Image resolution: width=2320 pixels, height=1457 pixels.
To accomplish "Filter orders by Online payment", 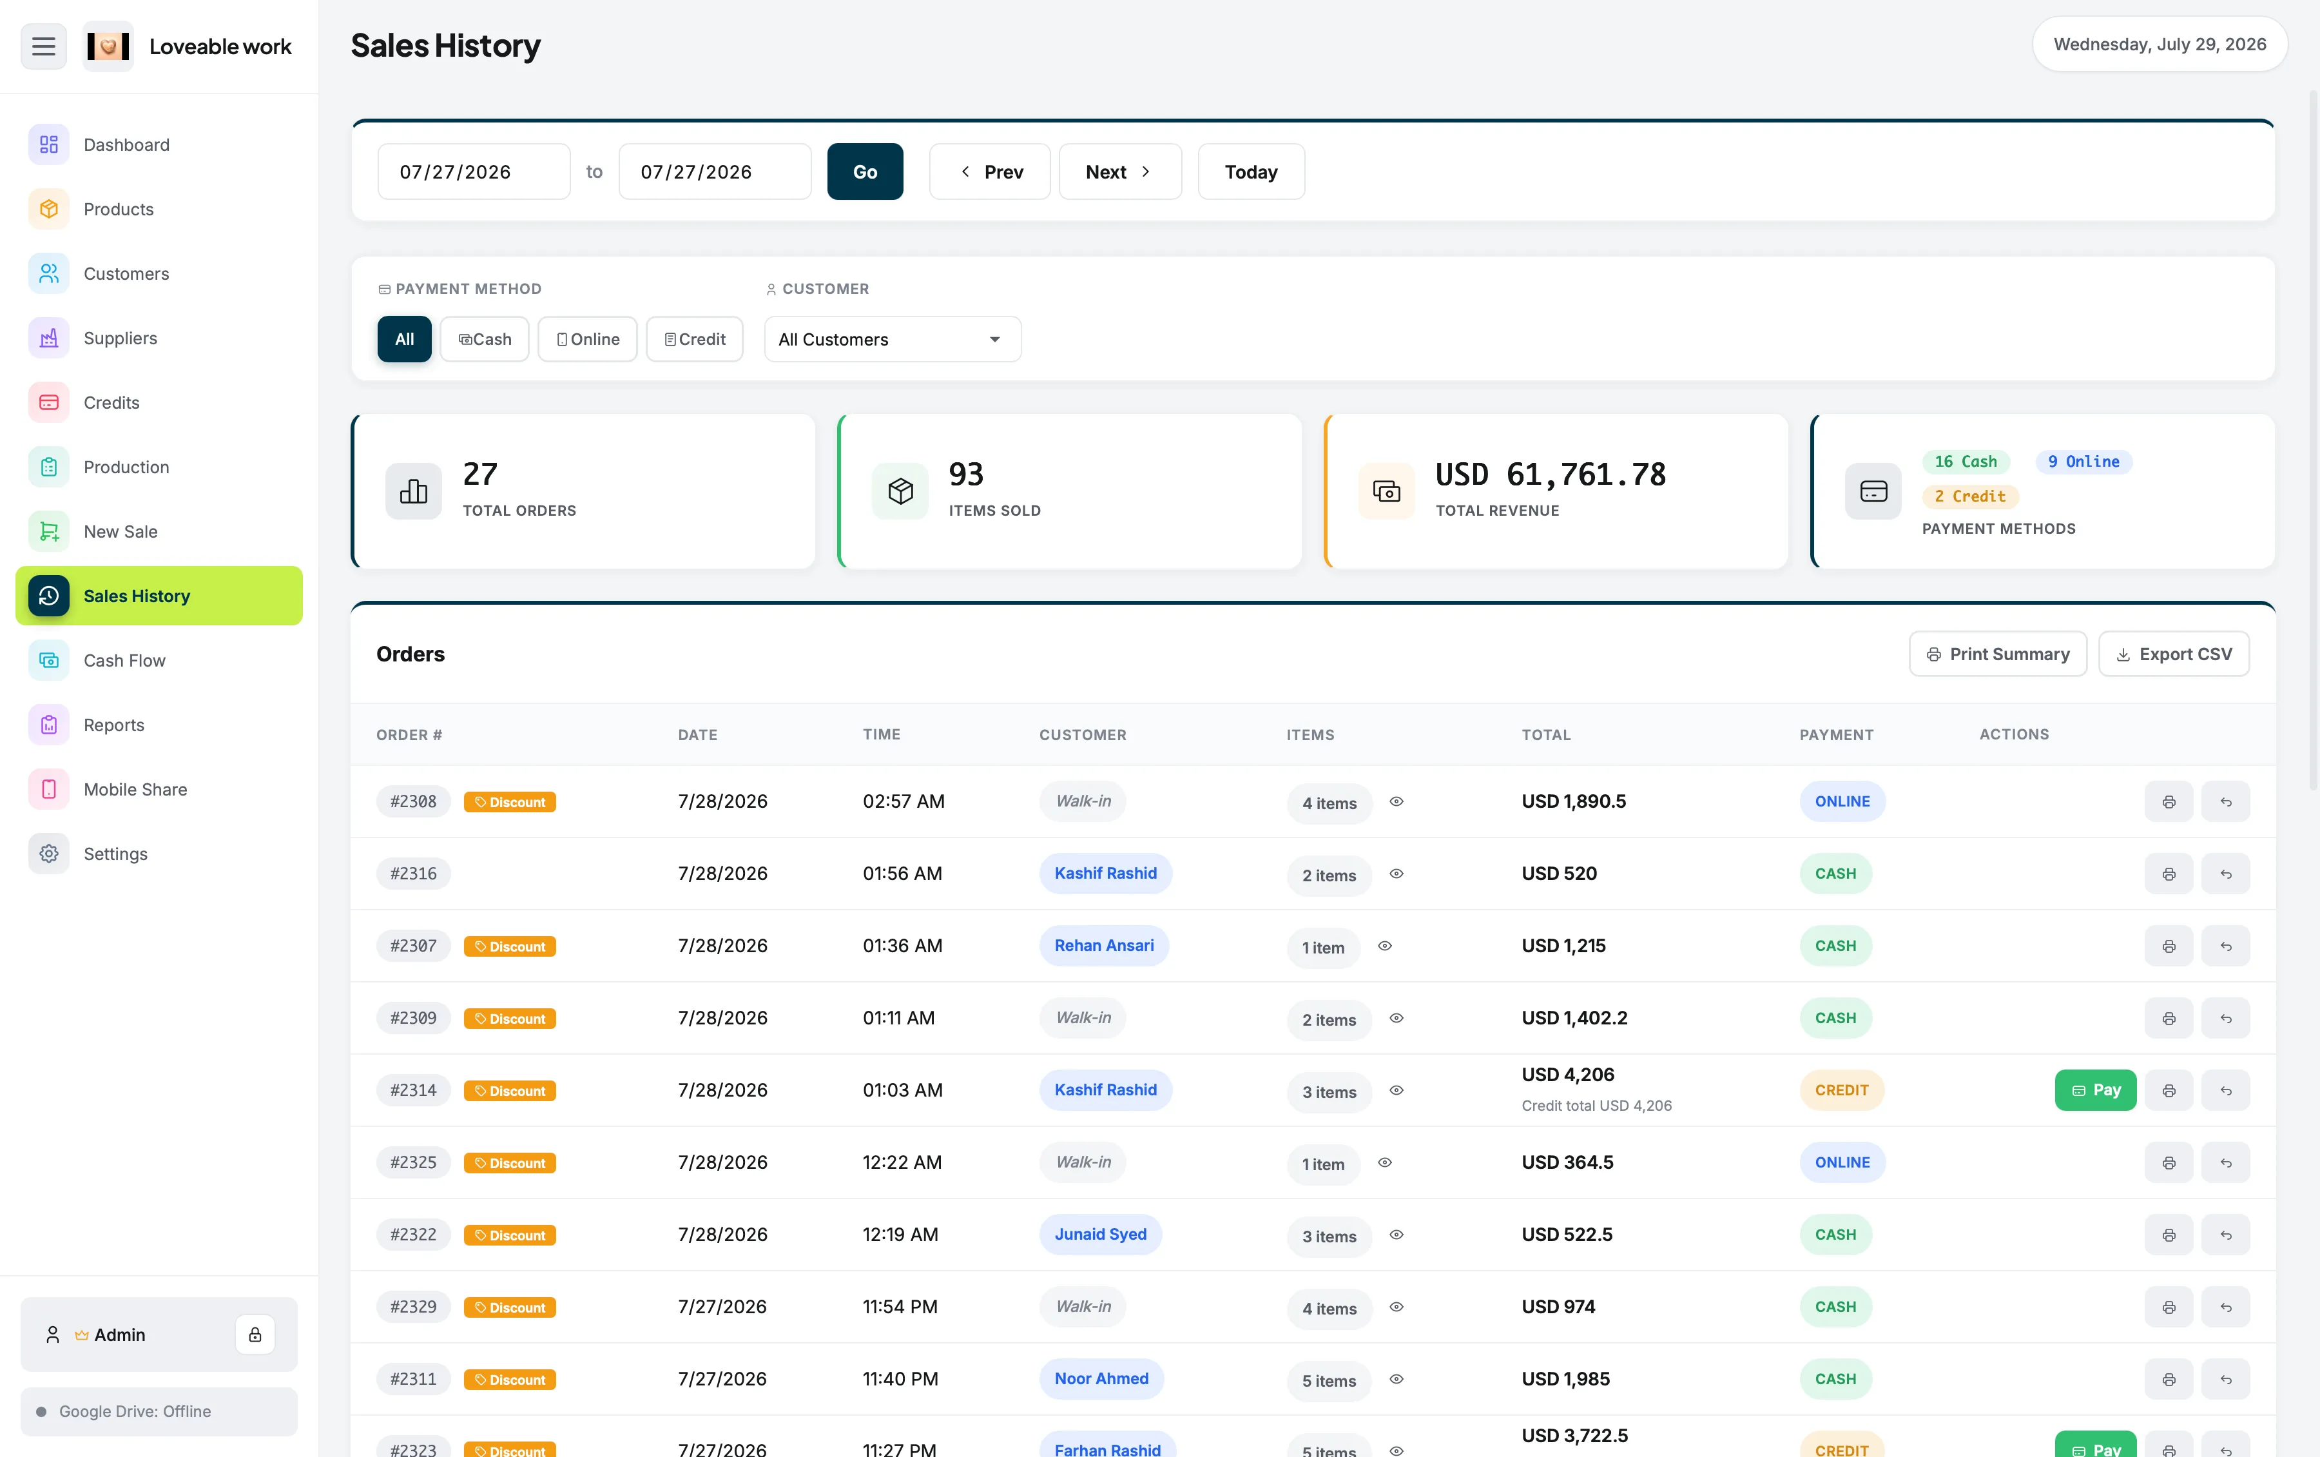I will coord(588,339).
